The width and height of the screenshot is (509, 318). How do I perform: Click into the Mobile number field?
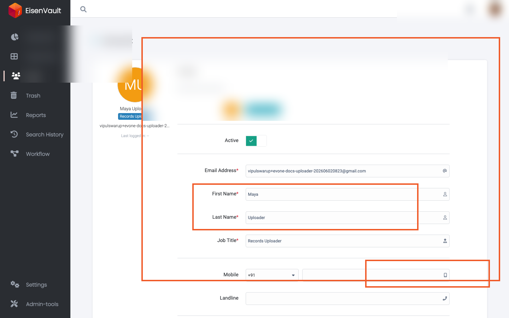(376, 275)
